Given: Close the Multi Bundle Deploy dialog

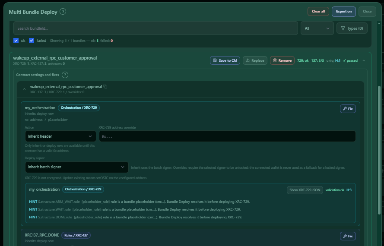Looking at the screenshot, I should pyautogui.click(x=367, y=12).
